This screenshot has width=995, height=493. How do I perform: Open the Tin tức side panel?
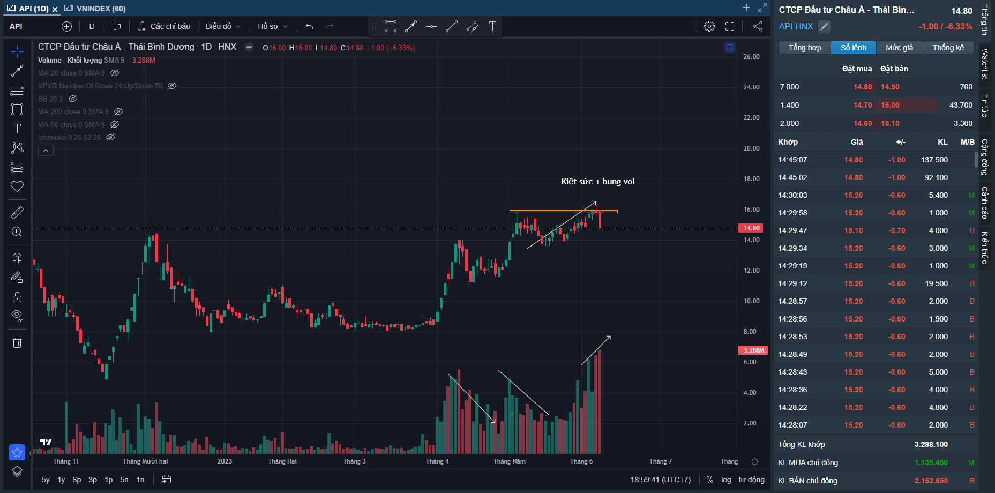tap(985, 105)
